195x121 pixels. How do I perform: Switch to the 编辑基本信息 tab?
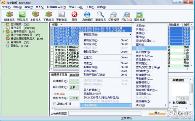[x=59, y=75]
